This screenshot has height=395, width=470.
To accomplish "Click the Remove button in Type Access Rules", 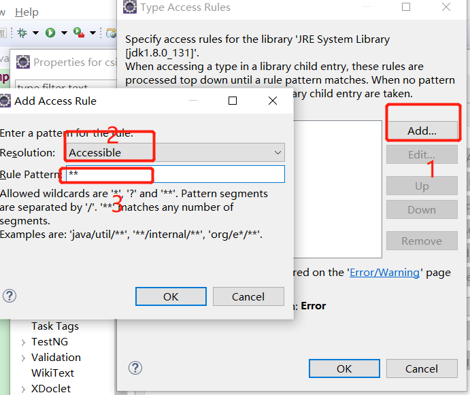I will pos(422,241).
